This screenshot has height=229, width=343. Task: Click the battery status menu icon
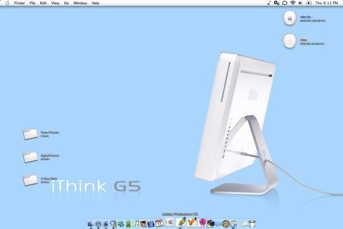click(309, 3)
